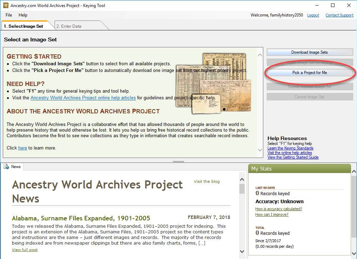Open the How can I improve link
357x259 pixels.
pos(272,214)
